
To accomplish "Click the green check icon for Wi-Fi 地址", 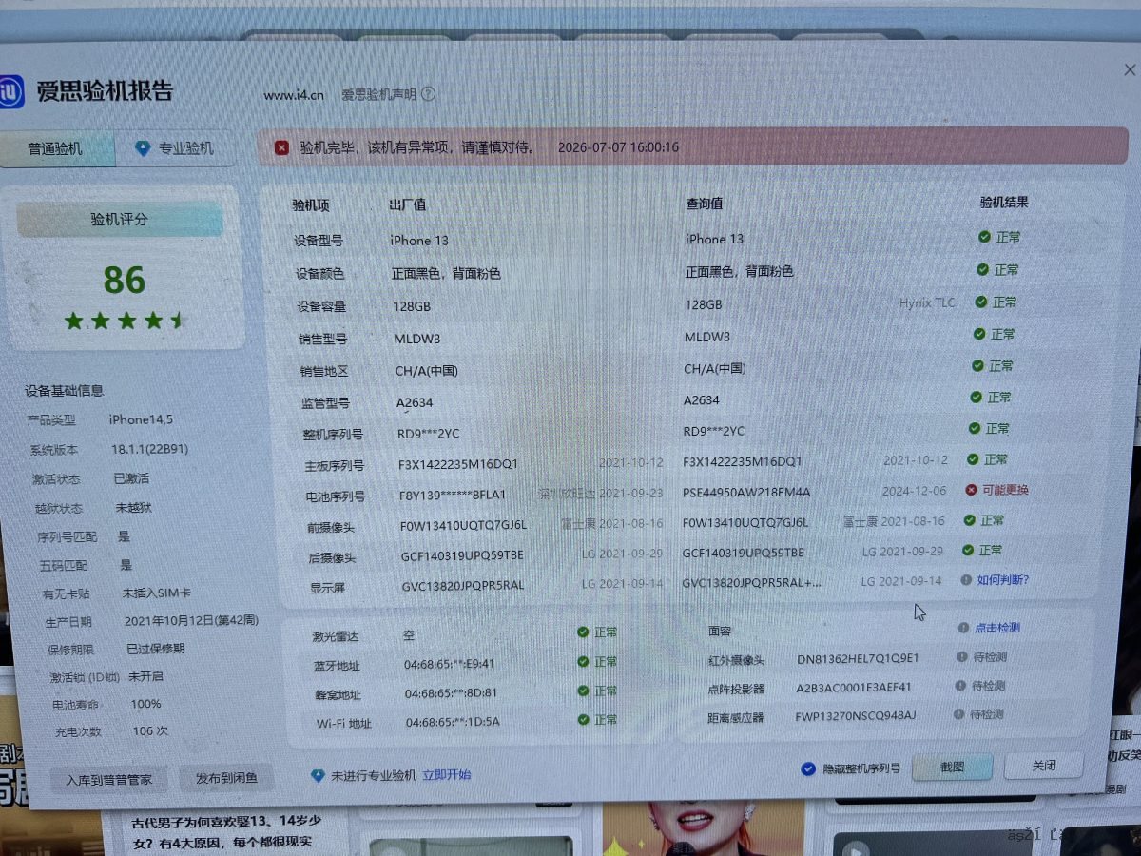I will (x=583, y=719).
